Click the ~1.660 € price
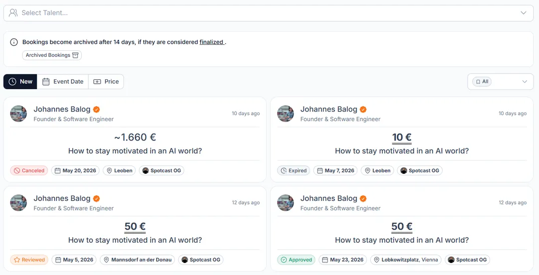539x275 pixels. tap(135, 137)
